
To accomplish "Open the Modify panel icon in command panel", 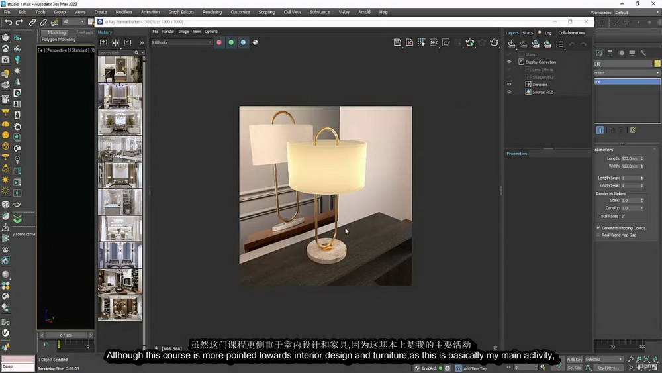I will click(598, 53).
